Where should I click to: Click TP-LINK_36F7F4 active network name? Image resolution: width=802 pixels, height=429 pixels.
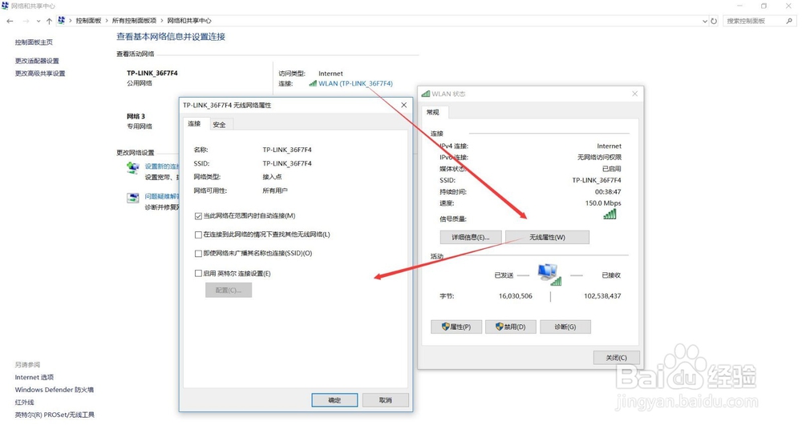tap(152, 73)
